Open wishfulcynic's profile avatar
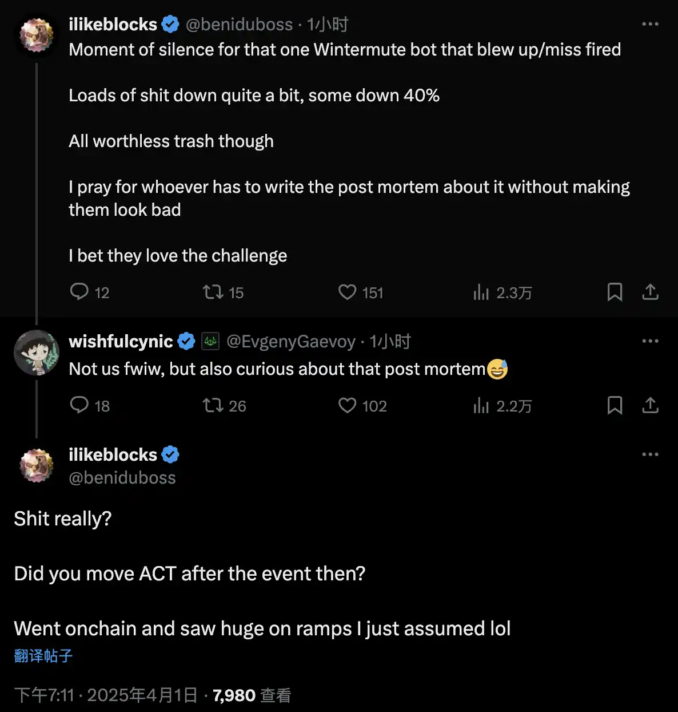This screenshot has width=678, height=712. [x=37, y=353]
